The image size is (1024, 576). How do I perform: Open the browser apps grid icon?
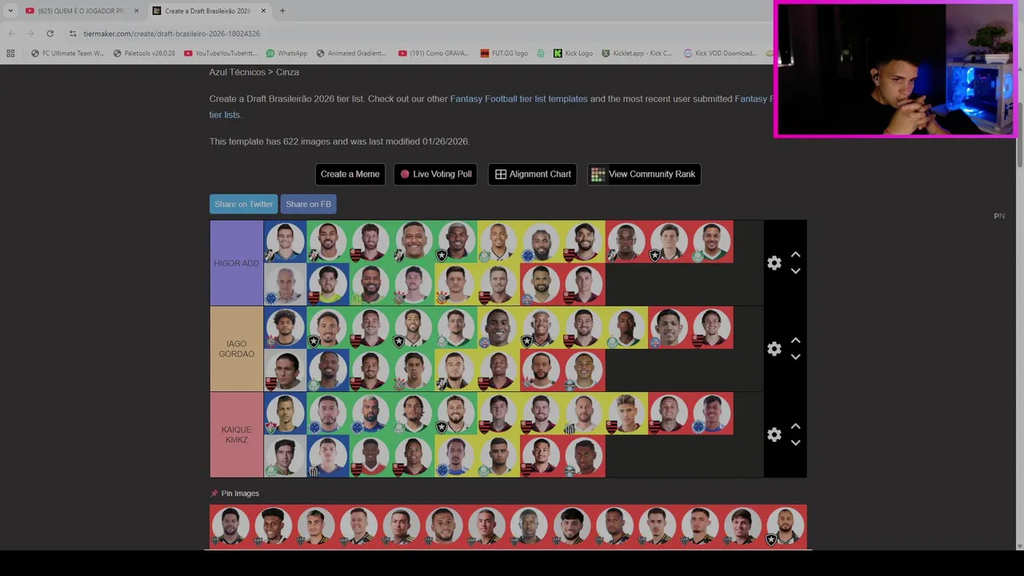click(10, 54)
